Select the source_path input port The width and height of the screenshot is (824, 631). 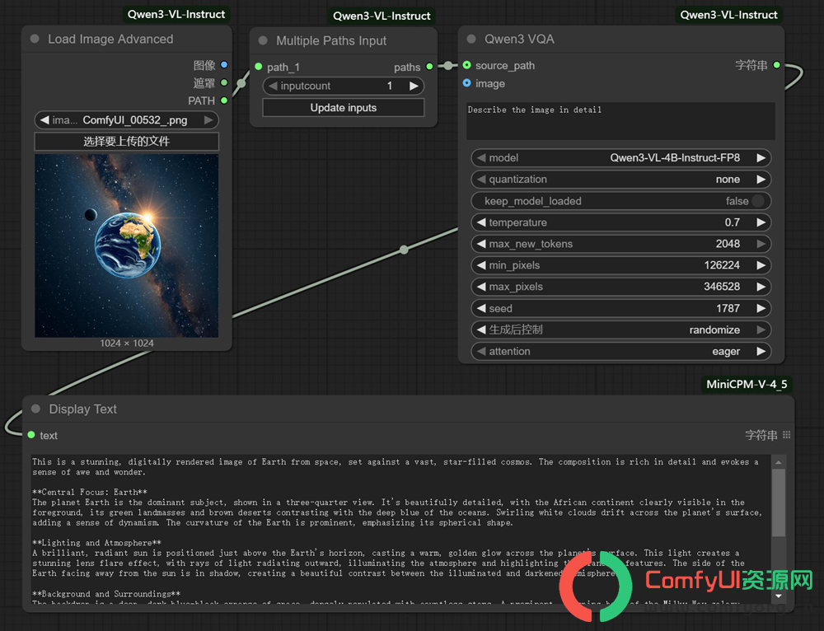[466, 65]
